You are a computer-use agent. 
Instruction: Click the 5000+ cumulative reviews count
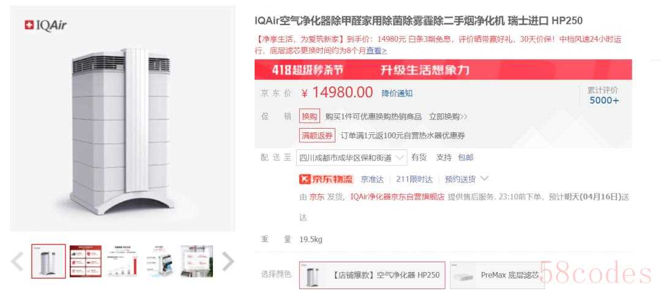point(604,100)
